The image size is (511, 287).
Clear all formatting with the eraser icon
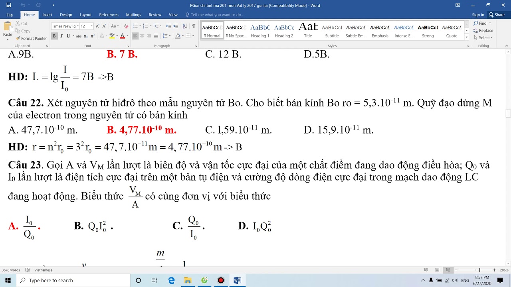tap(126, 26)
